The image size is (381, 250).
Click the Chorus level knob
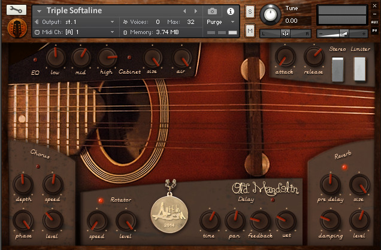[53, 220]
